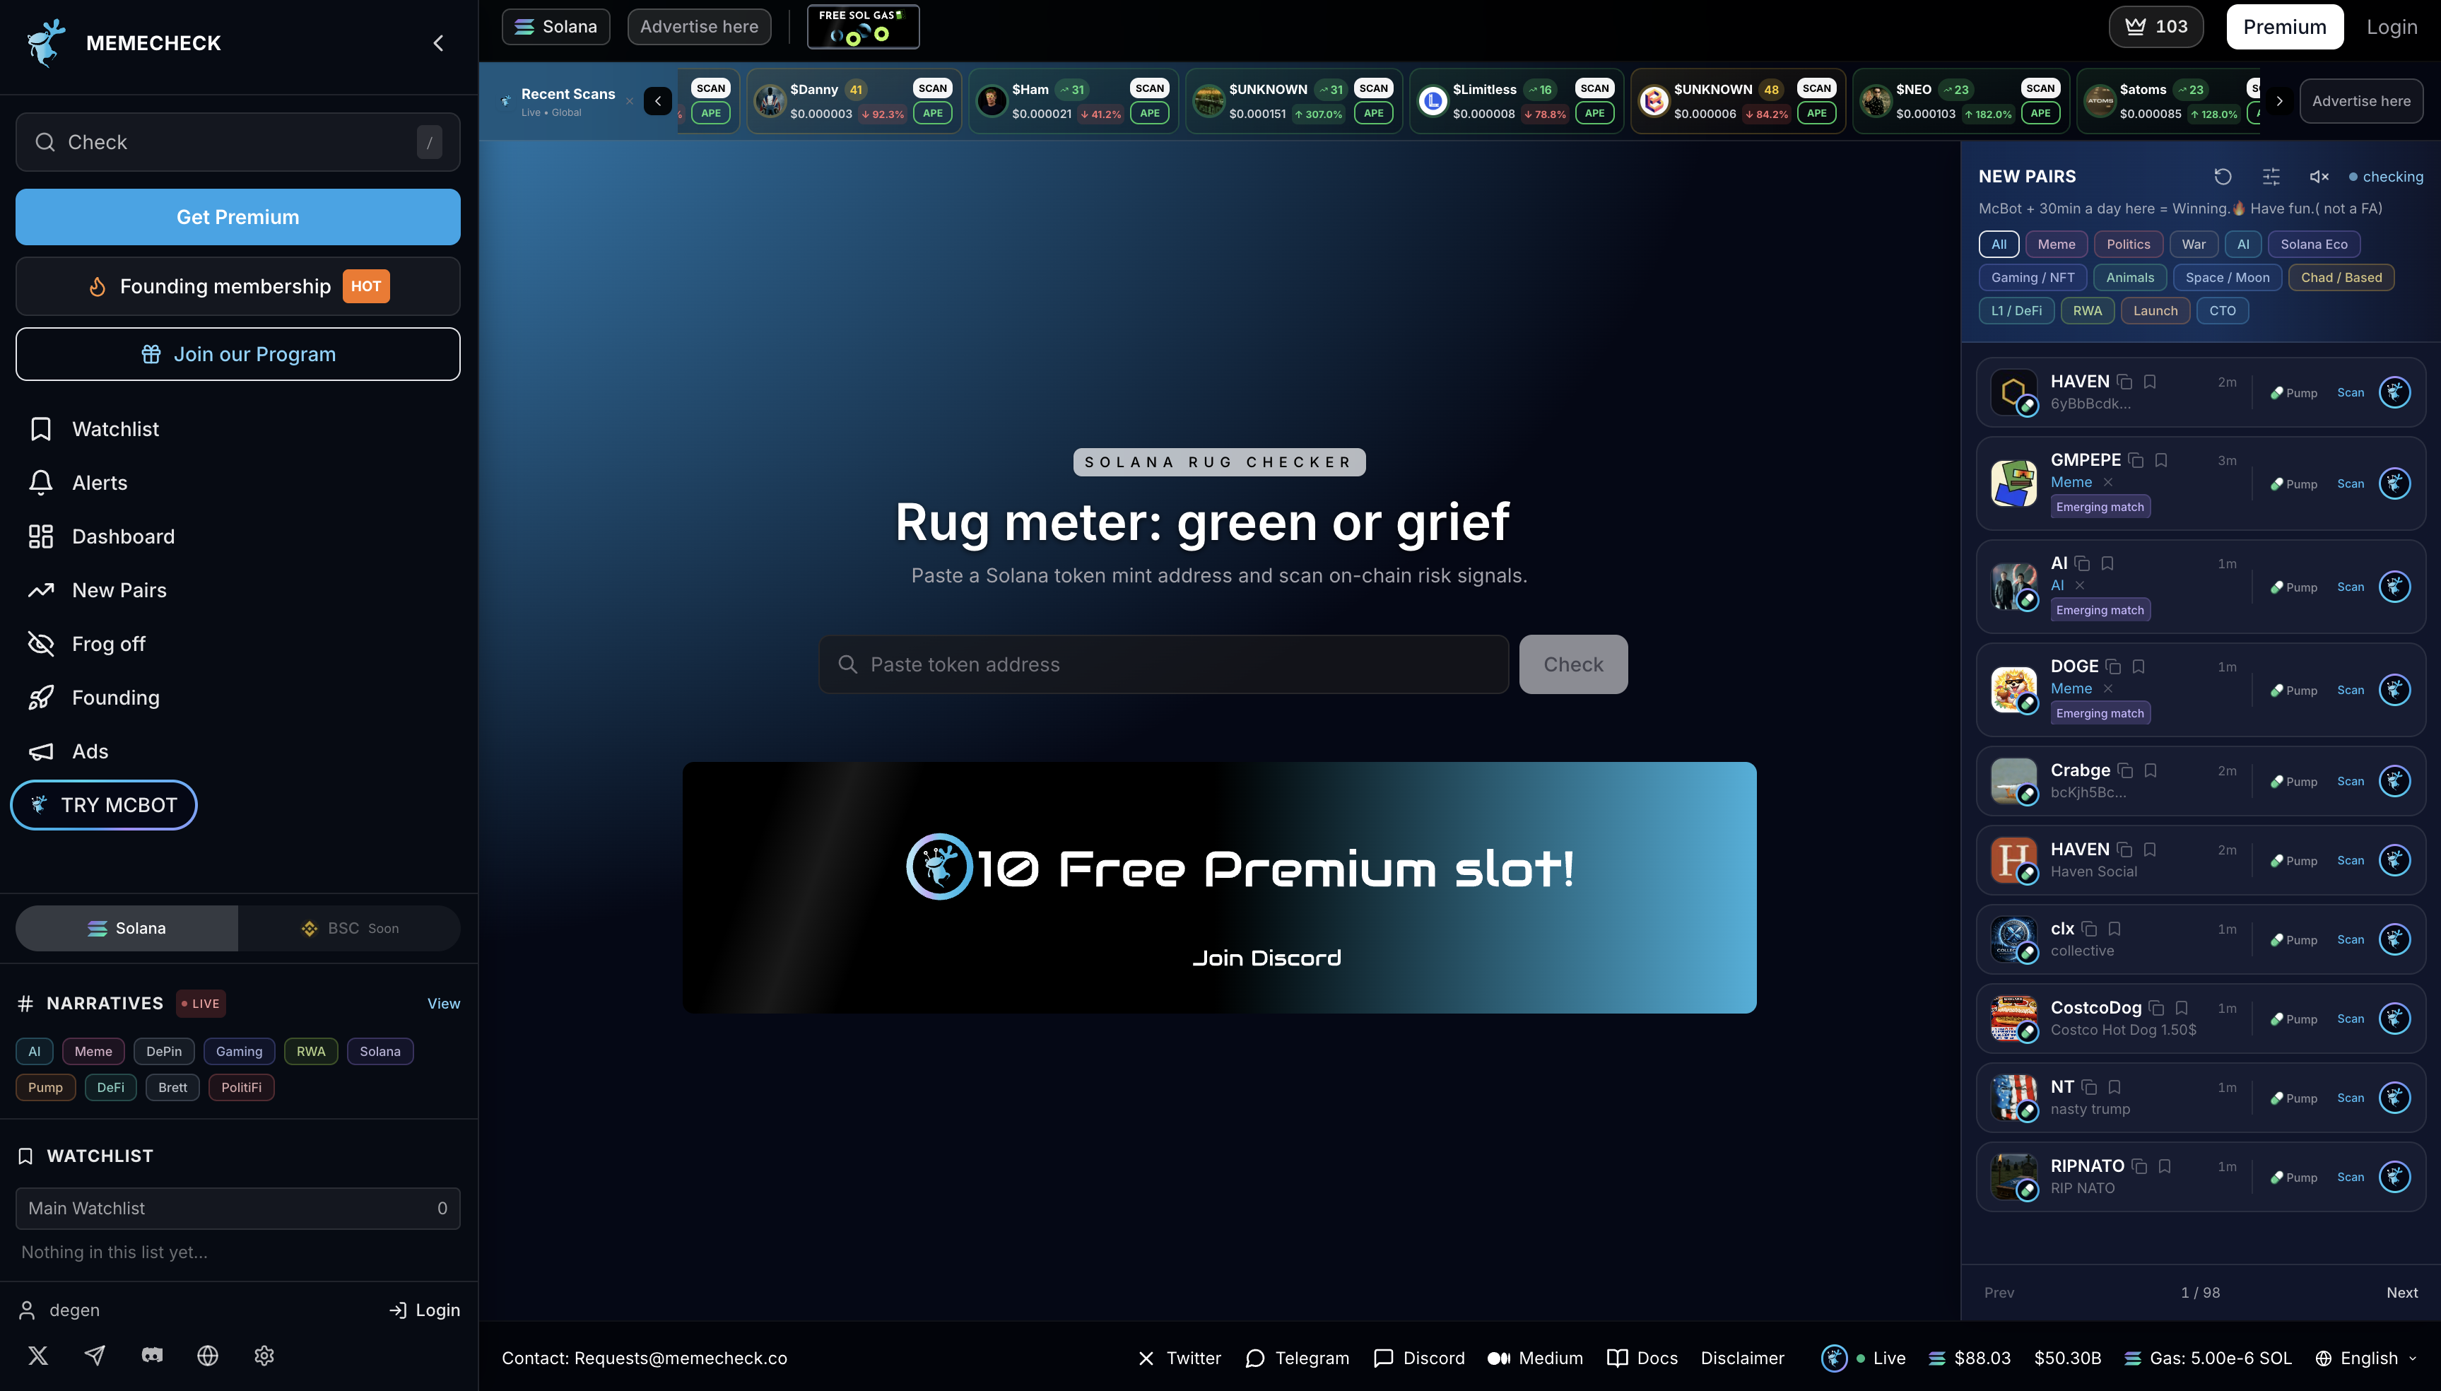Click the Get Premium button
This screenshot has width=2441, height=1391.
tap(237, 217)
